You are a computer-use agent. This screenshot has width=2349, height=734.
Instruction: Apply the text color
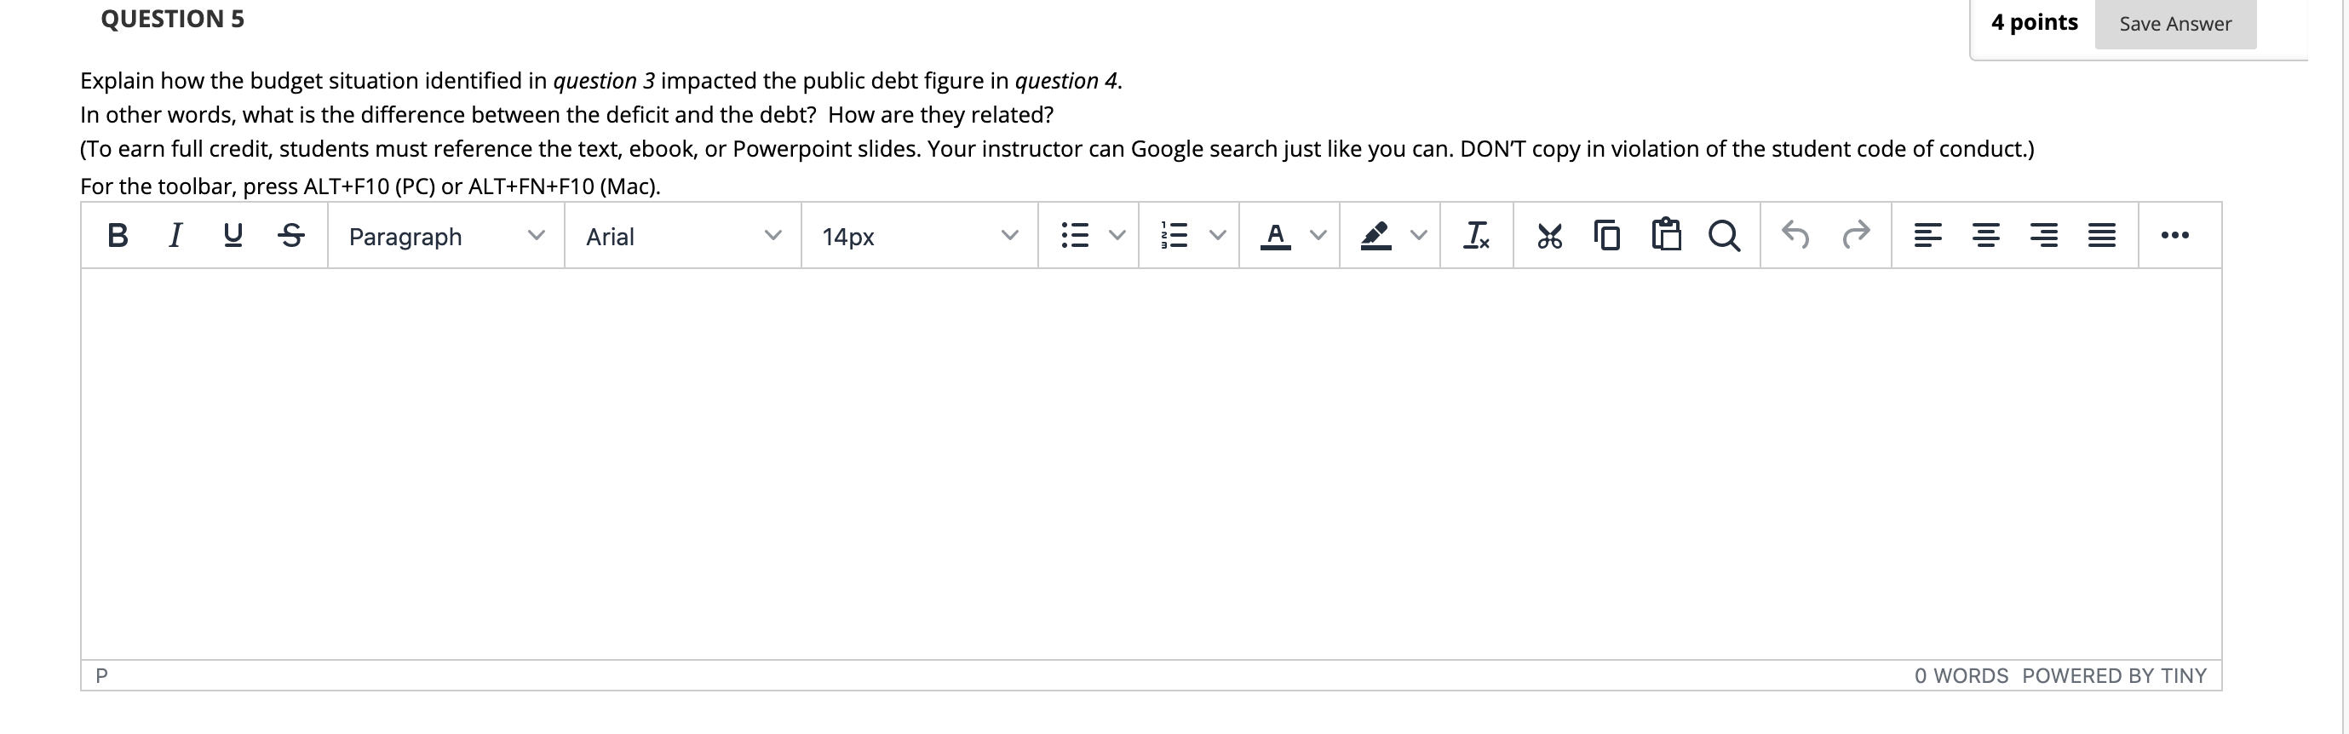[1276, 235]
